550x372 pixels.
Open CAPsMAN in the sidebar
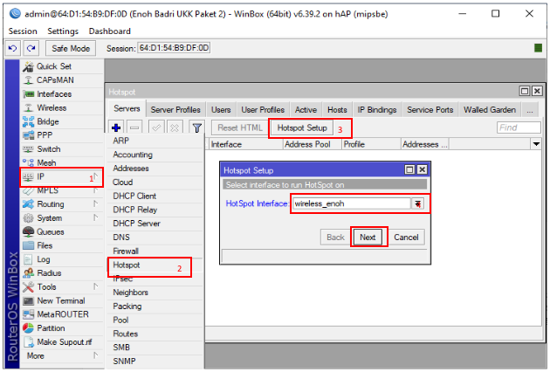click(62, 80)
